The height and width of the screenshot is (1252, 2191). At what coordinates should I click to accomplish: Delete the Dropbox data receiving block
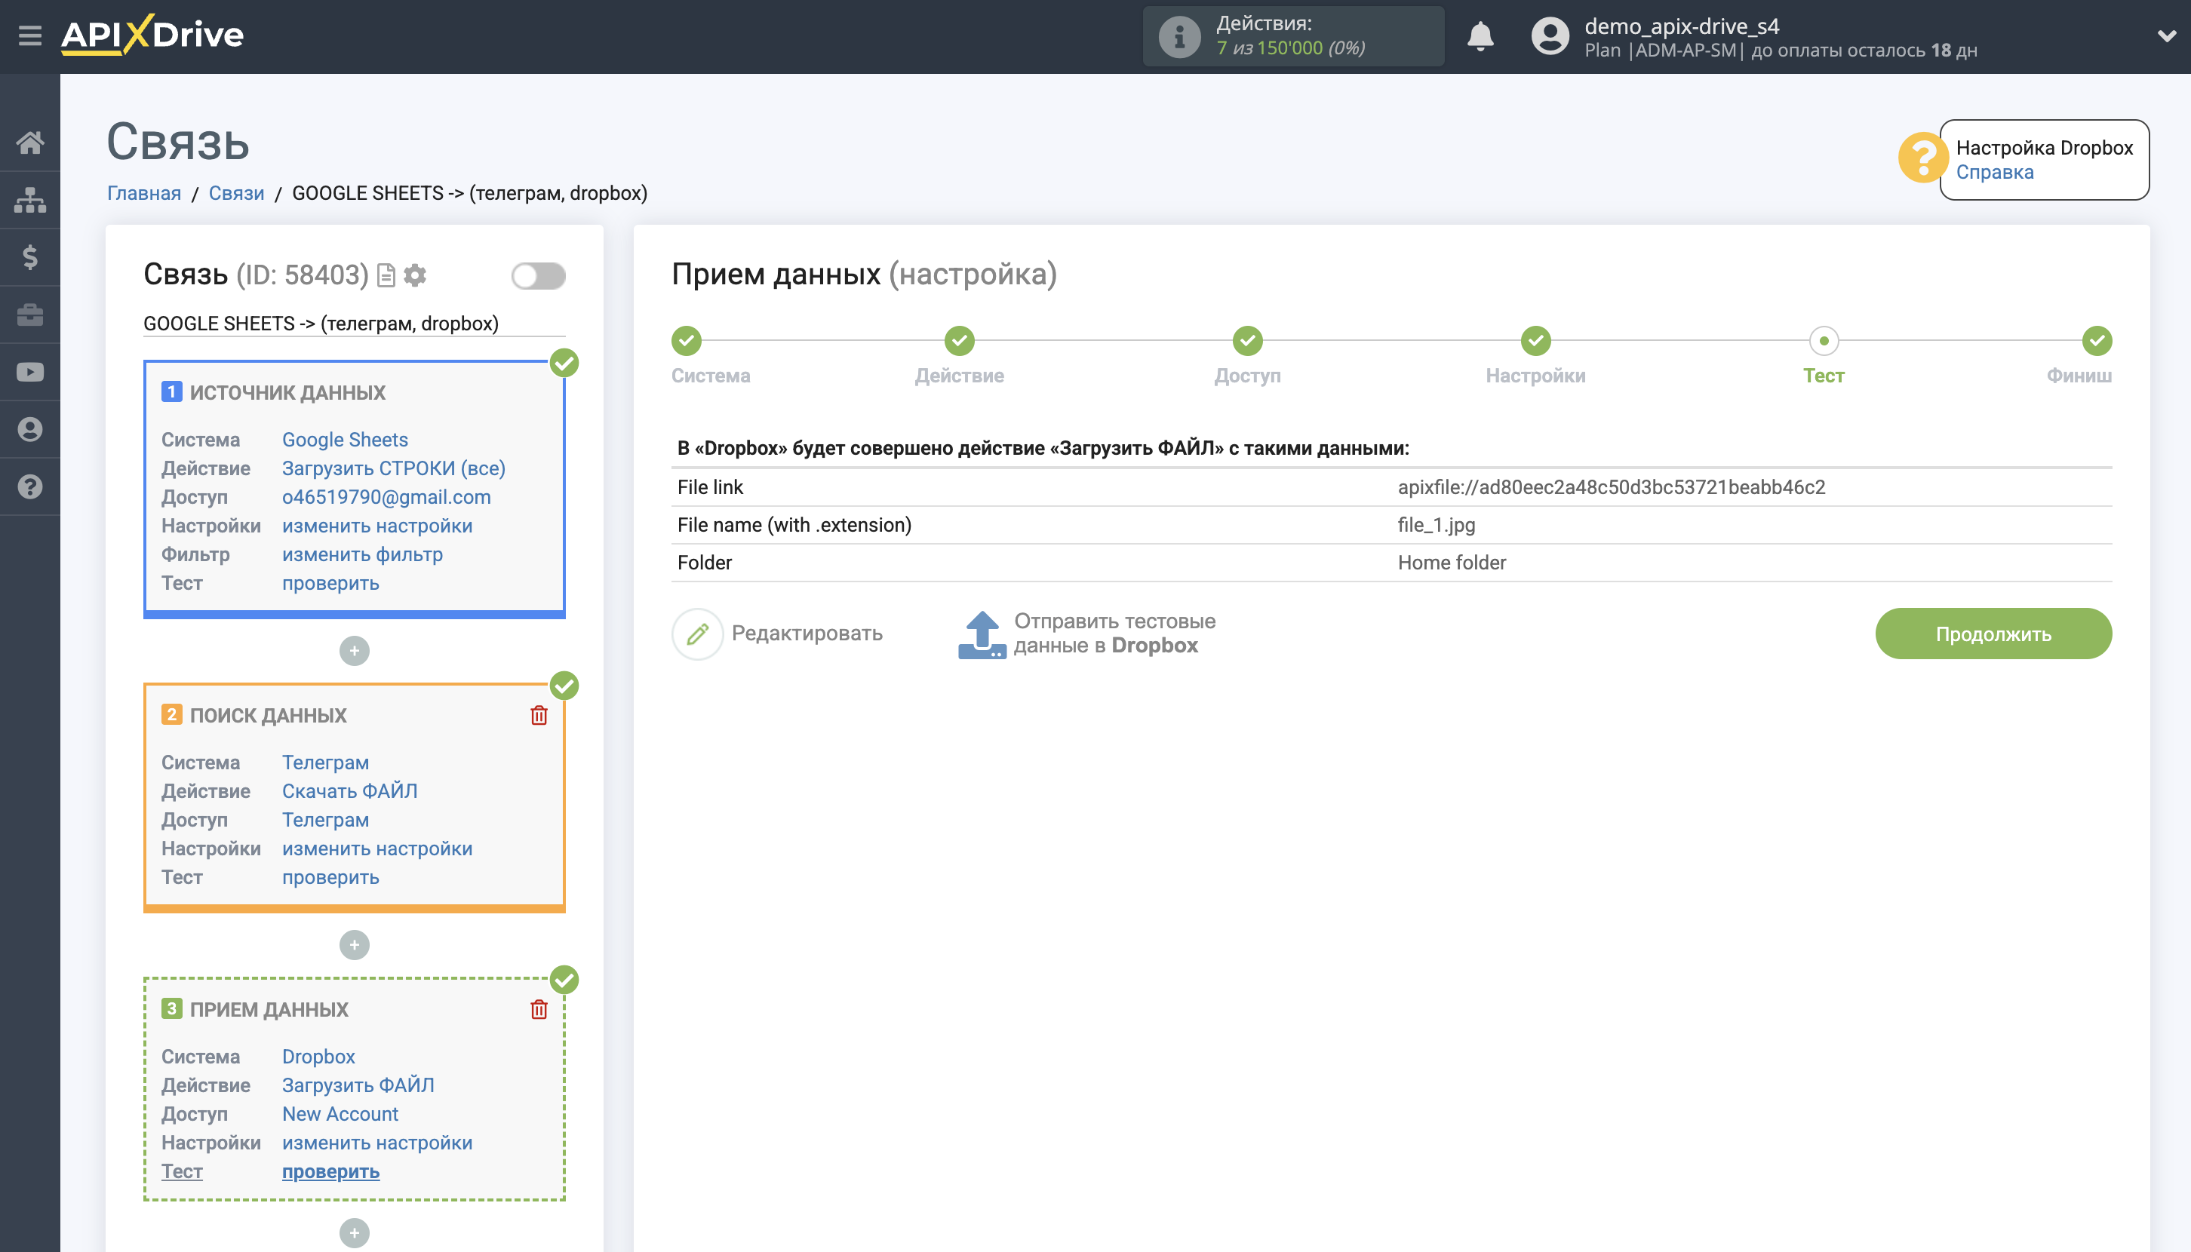539,1008
